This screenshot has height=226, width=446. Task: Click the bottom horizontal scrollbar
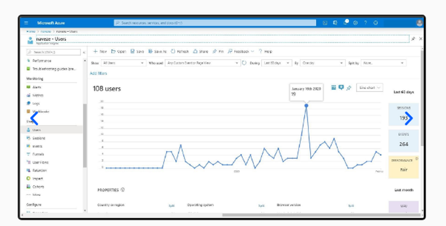click(x=322, y=215)
